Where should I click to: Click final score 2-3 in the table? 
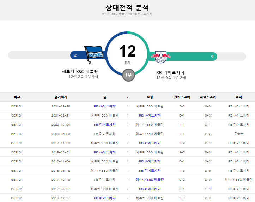(x=208, y=180)
